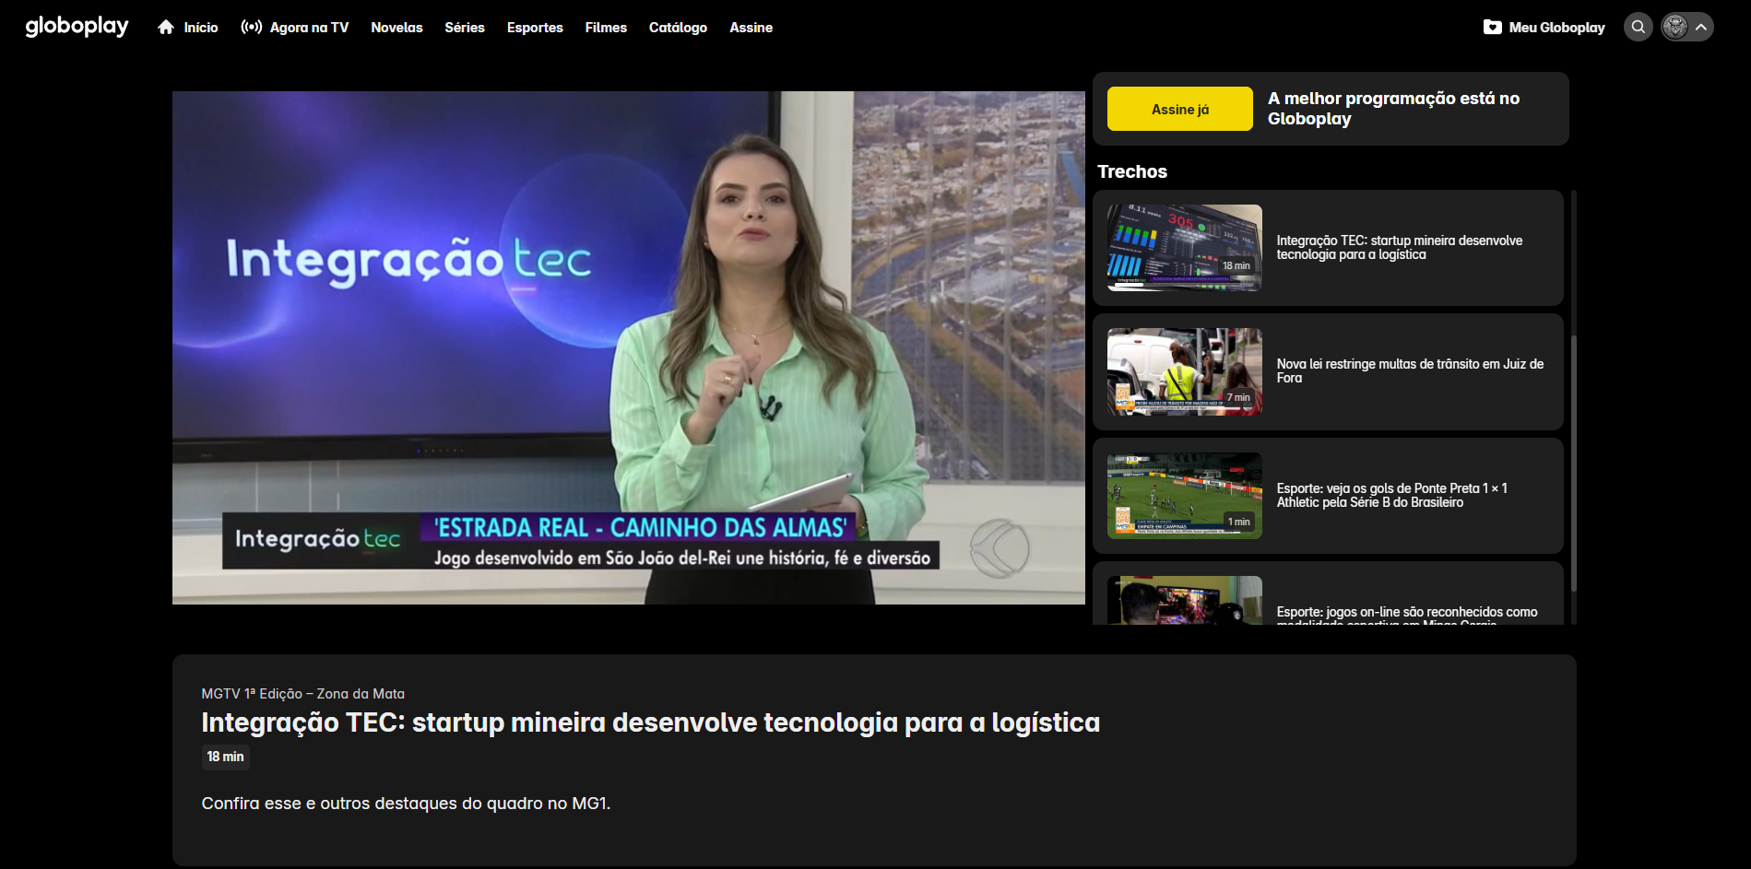Click 'A melhor programação está no Globoplay' text
1751x869 pixels.
(x=1393, y=108)
